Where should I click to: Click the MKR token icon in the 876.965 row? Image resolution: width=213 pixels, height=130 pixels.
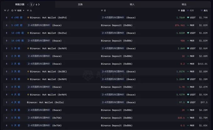coord(188,25)
